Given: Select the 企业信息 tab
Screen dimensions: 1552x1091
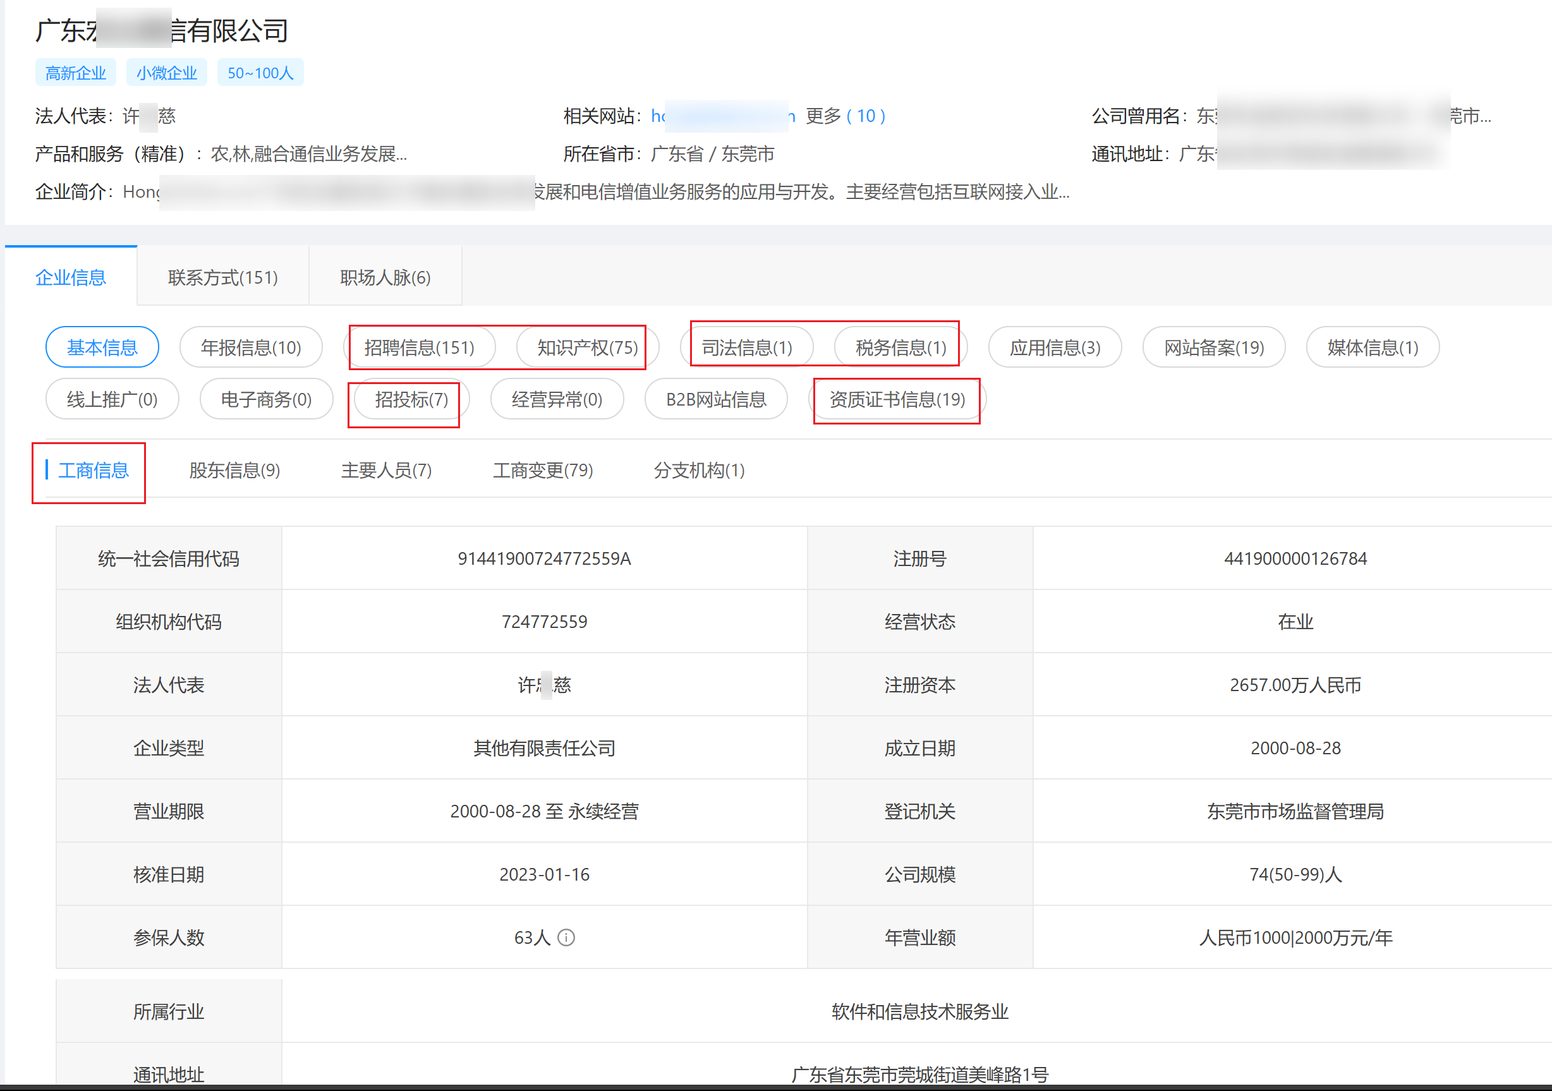Looking at the screenshot, I should [x=70, y=277].
